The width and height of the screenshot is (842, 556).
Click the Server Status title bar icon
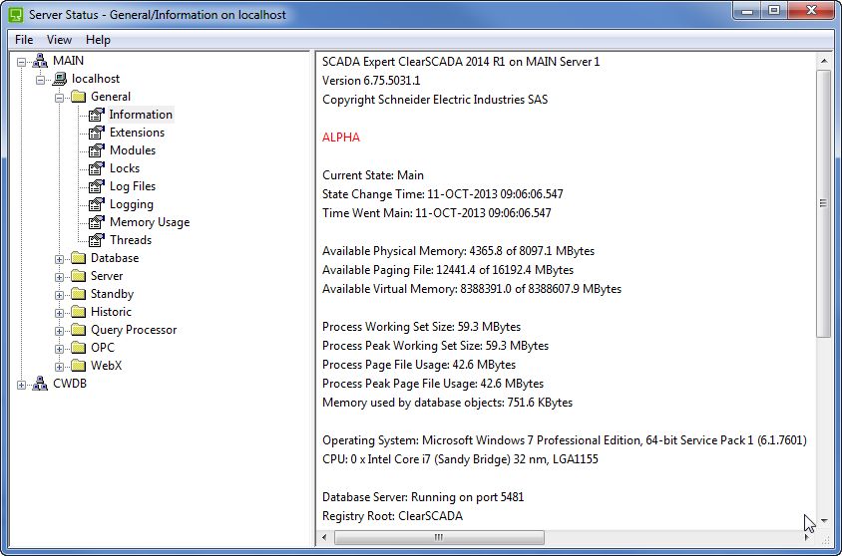click(x=16, y=15)
